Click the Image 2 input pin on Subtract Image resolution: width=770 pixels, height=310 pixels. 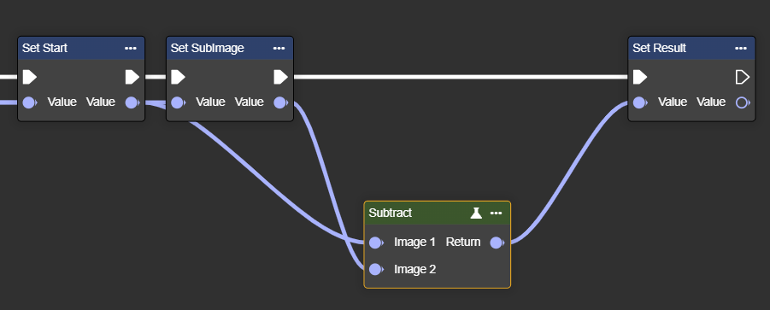376,269
